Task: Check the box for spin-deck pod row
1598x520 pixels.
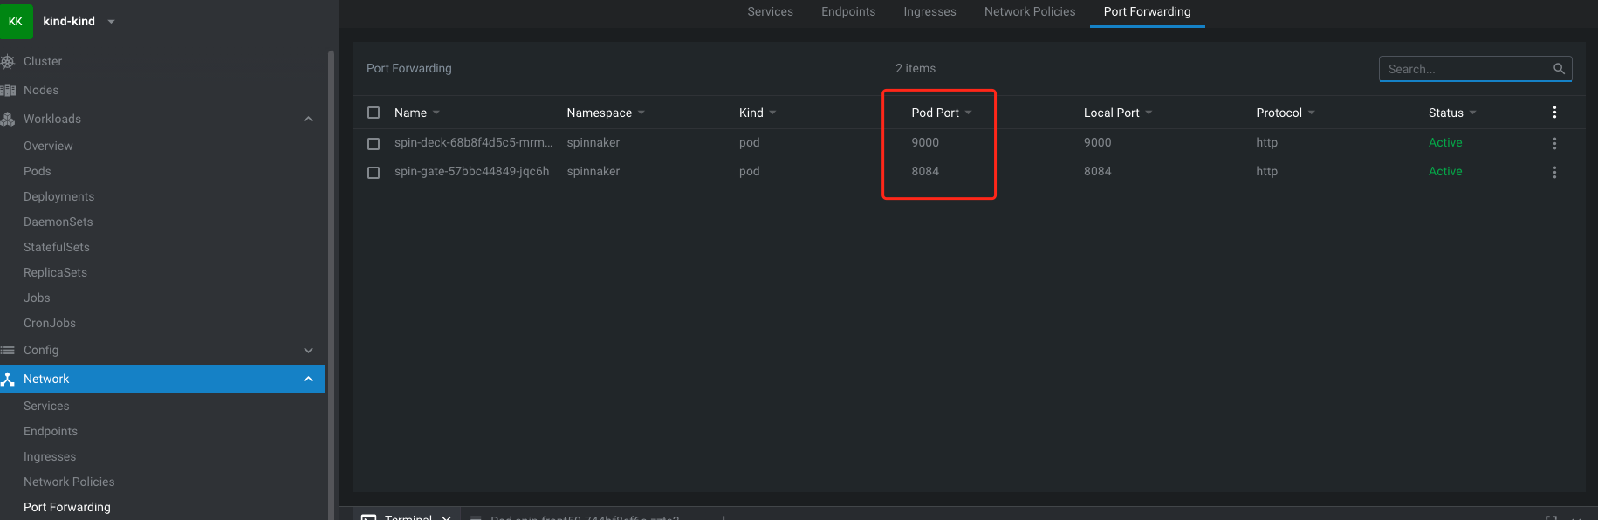Action: (x=374, y=143)
